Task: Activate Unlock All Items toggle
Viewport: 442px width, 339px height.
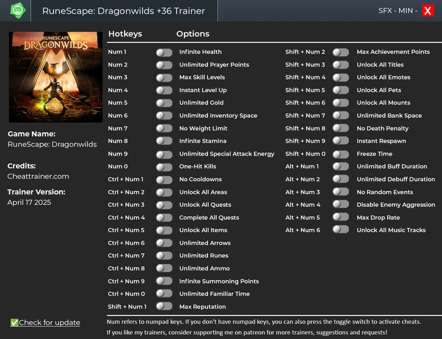Action: [x=164, y=230]
